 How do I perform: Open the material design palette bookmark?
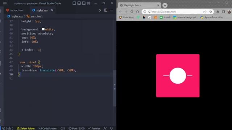pyautogui.click(x=185, y=17)
